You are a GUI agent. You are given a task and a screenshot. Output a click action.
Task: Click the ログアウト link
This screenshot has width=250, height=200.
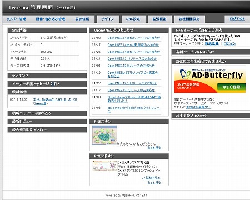[x=237, y=19]
